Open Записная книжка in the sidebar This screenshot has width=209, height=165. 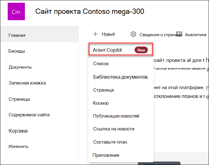coord(27,83)
